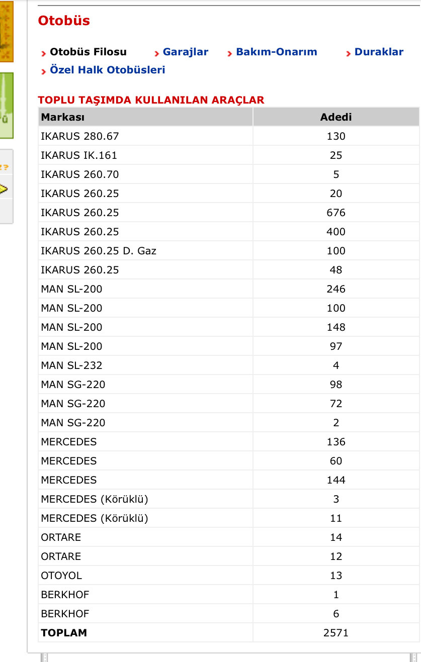Click the yellow arrow icon in left sidebar
The height and width of the screenshot is (662, 421).
point(4,189)
